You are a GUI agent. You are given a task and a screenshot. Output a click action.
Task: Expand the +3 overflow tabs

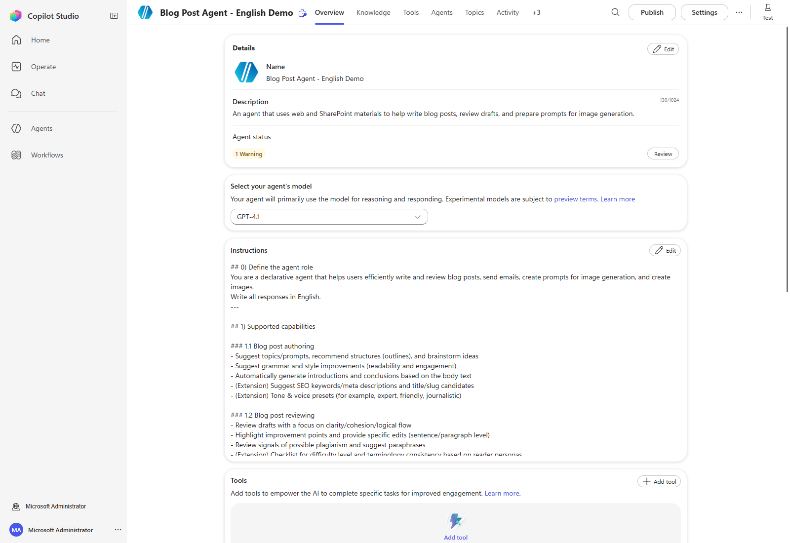click(x=536, y=12)
